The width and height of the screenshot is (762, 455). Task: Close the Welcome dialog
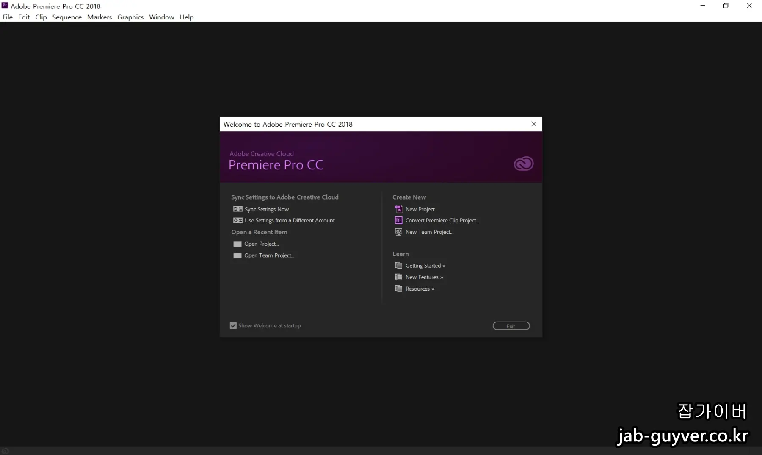[533, 124]
